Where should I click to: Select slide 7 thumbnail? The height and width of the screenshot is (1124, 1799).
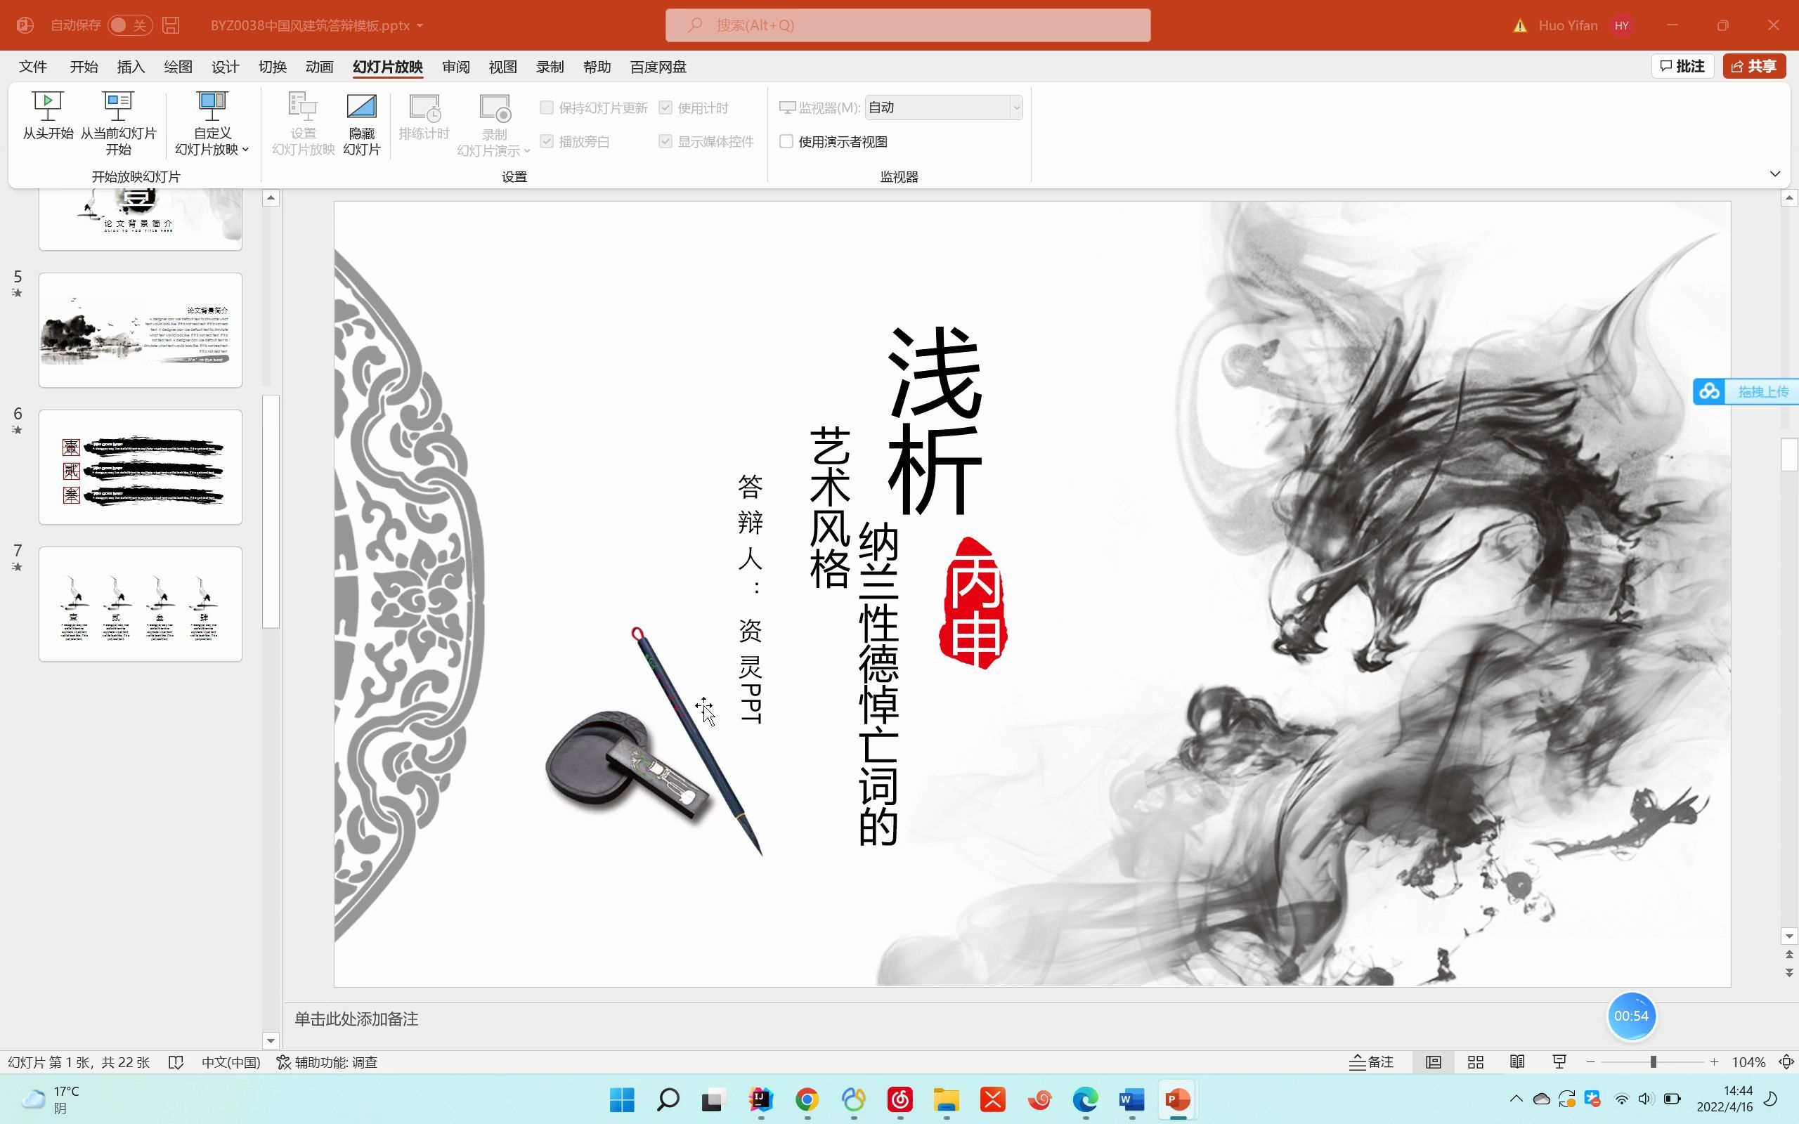pos(141,603)
